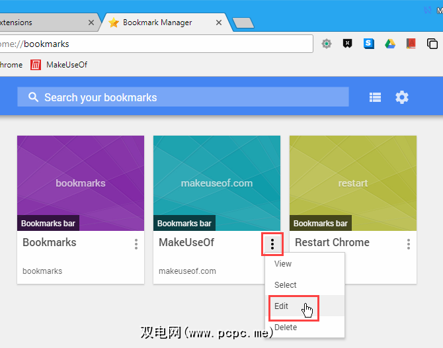Viewport: 443px width, 348px height.
Task: Open the Google Drive extension icon
Action: tap(390, 44)
